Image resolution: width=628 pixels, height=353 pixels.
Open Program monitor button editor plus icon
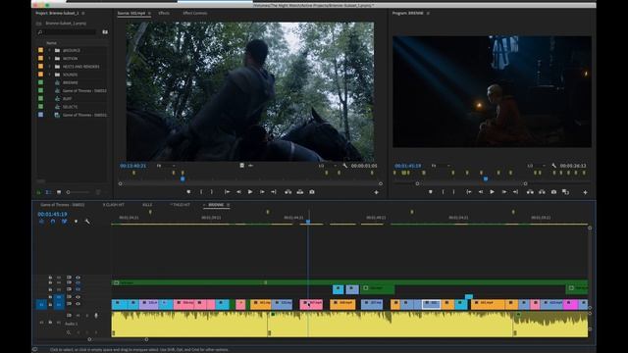585,192
